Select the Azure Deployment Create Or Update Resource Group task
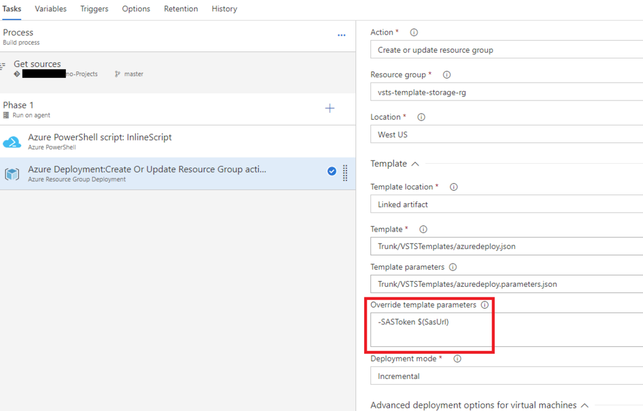 pos(178,173)
